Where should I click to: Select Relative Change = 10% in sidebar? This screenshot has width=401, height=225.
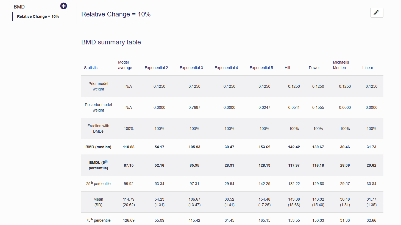pos(38,16)
